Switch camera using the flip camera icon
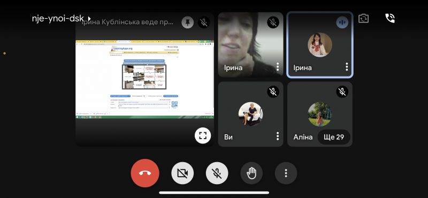 (364, 19)
